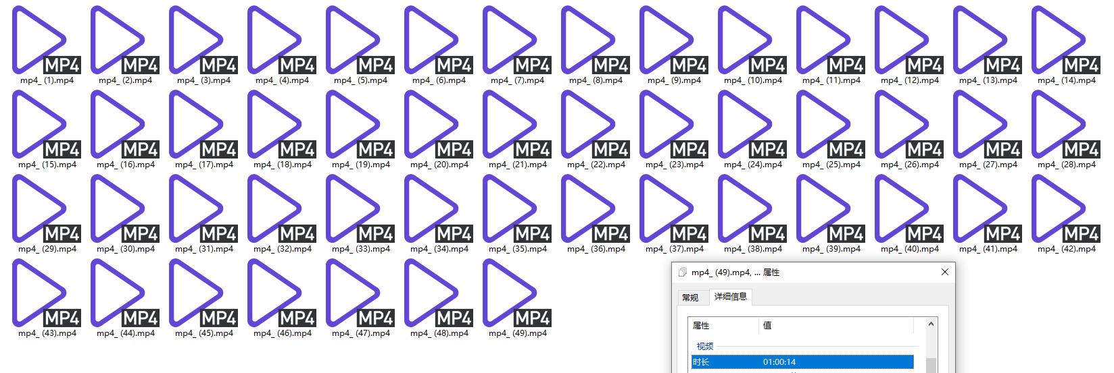The height and width of the screenshot is (373, 1114).
Task: Pick the mp4_ (21).mp4 video icon
Action: 516,125
